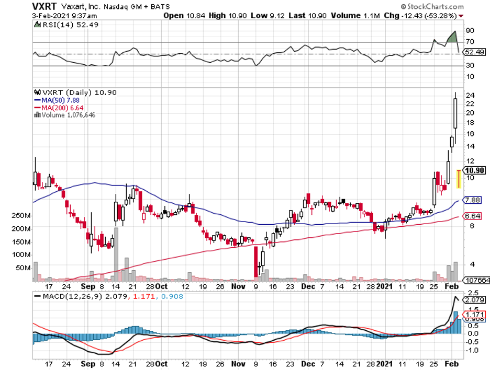Click the RSI 30 oversold scale label
490x370 pixels.
click(x=470, y=65)
